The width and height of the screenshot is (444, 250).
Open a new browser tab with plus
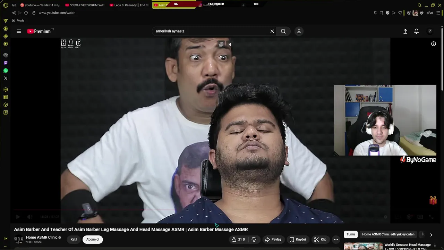click(x=243, y=5)
